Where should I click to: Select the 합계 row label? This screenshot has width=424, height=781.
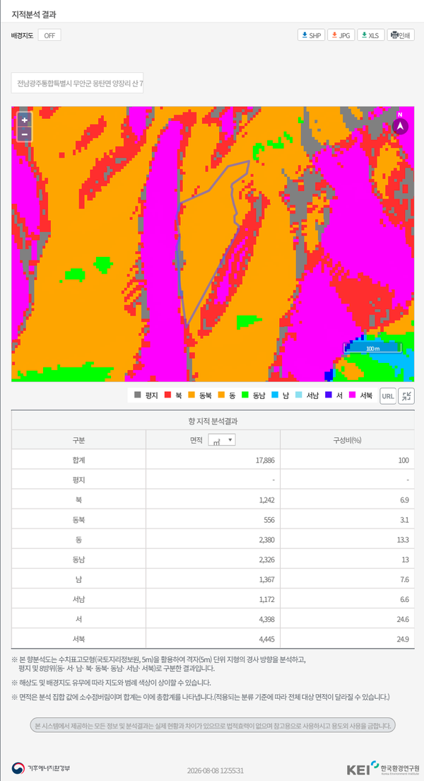coord(78,461)
